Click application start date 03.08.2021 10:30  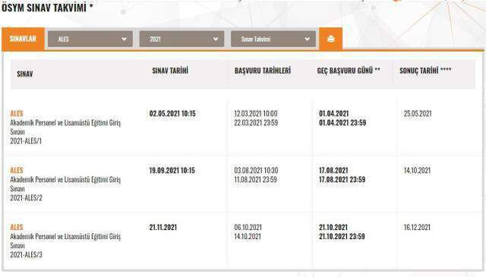(x=256, y=171)
